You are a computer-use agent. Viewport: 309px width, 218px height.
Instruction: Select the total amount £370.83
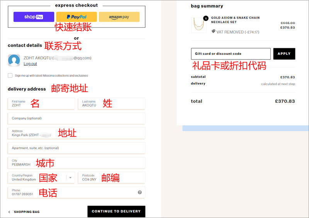tap(285, 101)
